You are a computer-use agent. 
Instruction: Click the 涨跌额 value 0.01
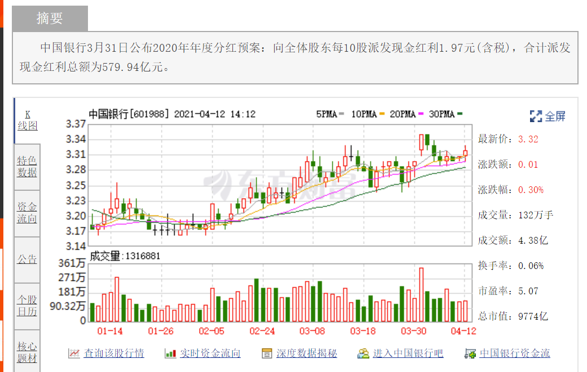coord(528,165)
